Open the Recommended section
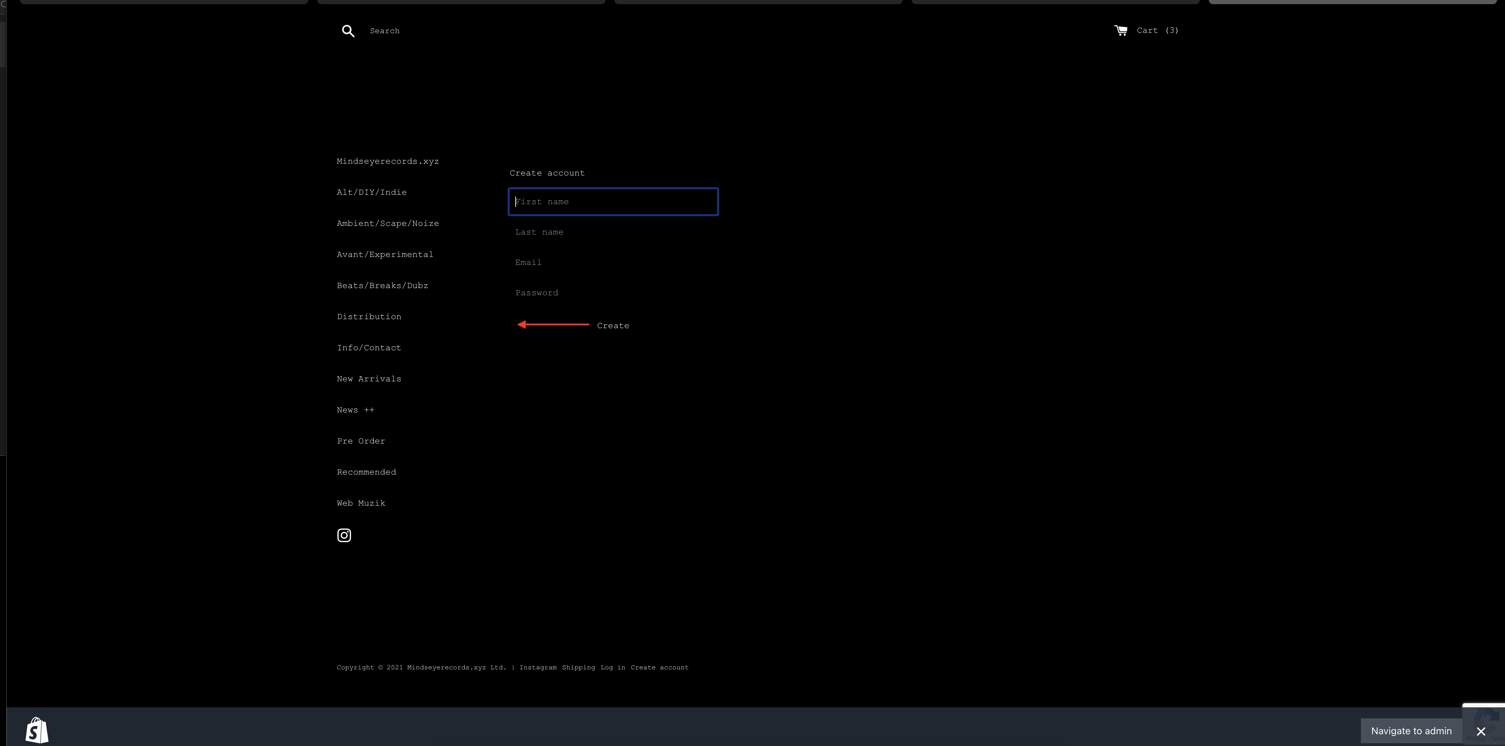1505x746 pixels. [x=366, y=472]
